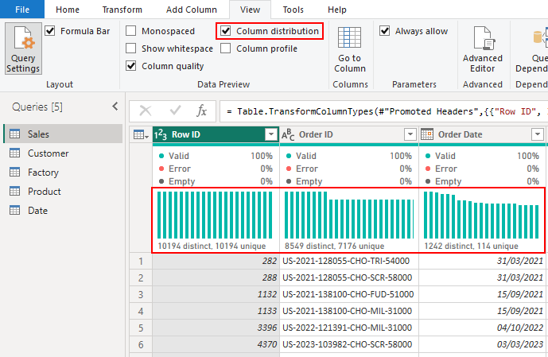The width and height of the screenshot is (548, 357).
Task: Click Row ID cell 288
Action: click(216, 277)
